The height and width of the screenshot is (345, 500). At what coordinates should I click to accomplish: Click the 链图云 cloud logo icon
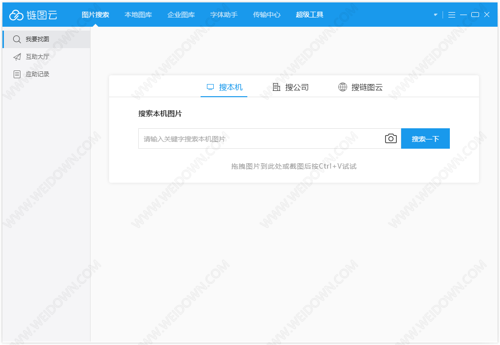point(16,15)
